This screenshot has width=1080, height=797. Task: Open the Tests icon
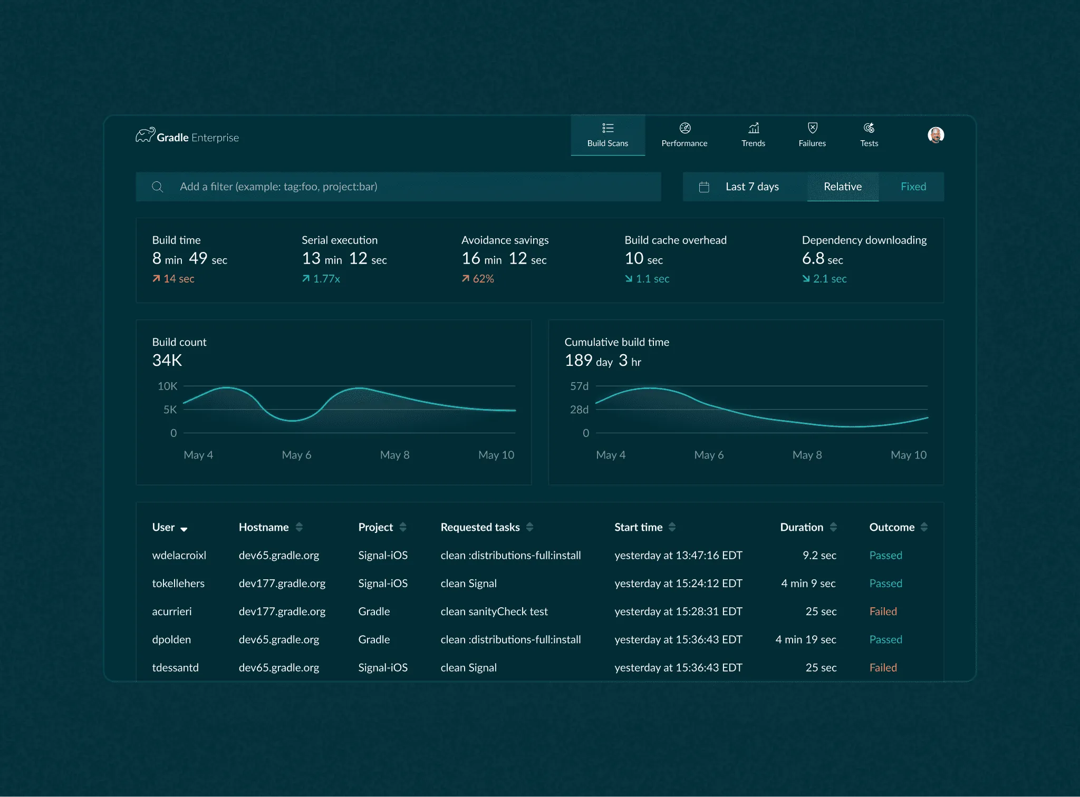coord(869,128)
